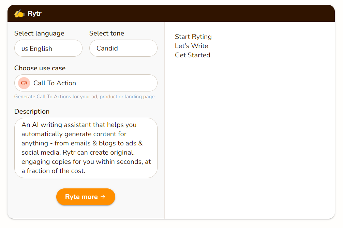The height and width of the screenshot is (228, 343).
Task: Open the Select language dropdown
Action: point(48,48)
